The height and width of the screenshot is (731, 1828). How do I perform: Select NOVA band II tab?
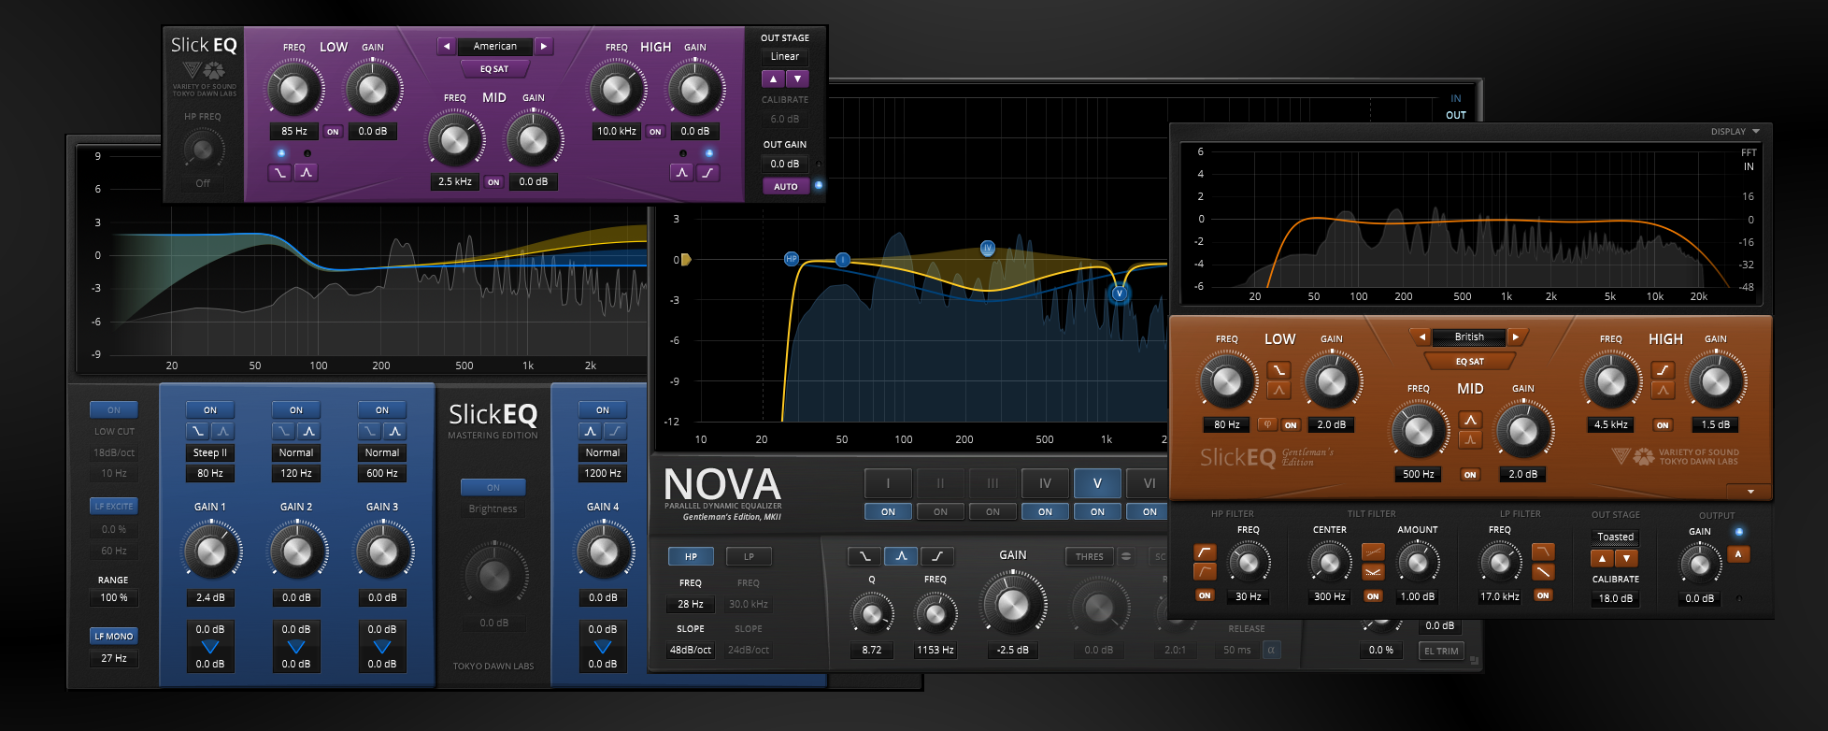(x=940, y=483)
